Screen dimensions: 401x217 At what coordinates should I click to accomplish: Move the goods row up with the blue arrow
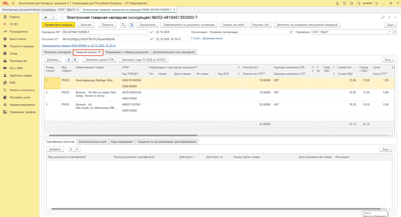click(x=69, y=60)
